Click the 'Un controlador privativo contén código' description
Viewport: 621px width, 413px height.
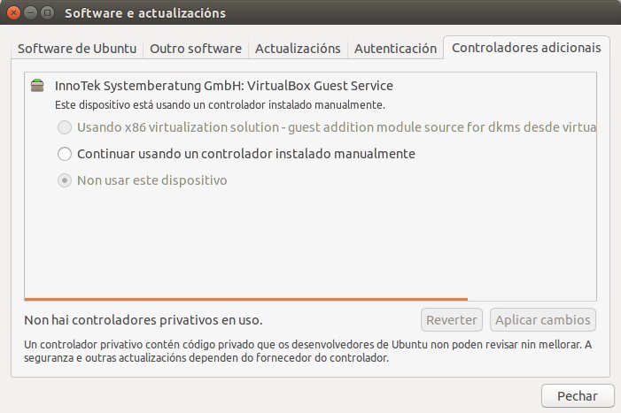307,351
